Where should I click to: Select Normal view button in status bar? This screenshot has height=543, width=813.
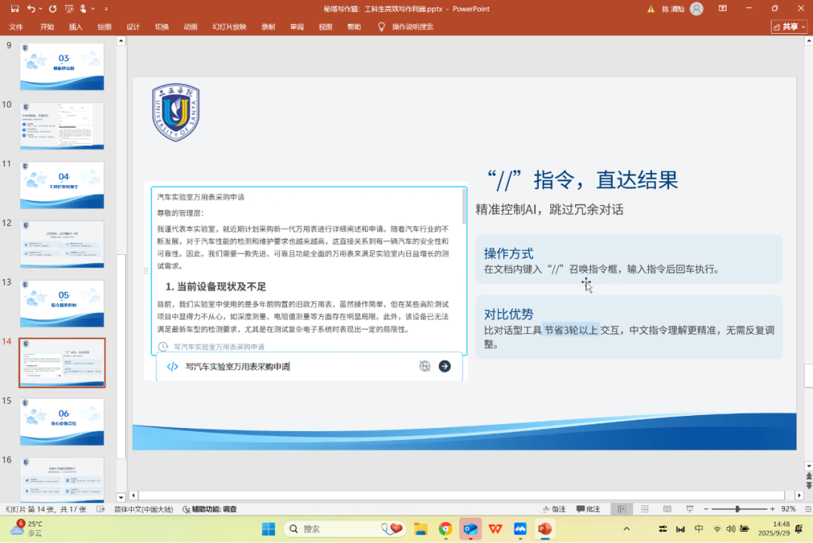(621, 509)
